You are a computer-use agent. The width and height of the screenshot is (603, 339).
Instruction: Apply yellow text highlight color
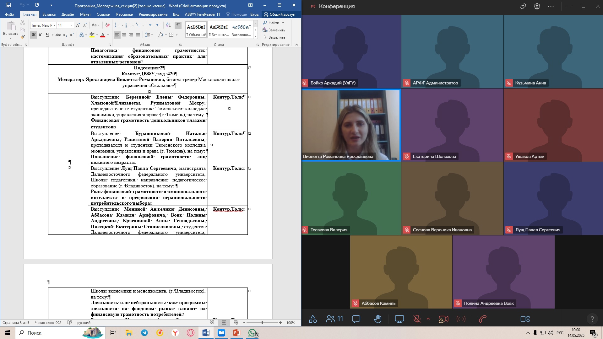pyautogui.click(x=92, y=35)
